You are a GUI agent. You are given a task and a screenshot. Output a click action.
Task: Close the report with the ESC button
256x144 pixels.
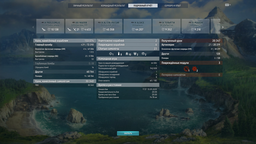point(228,5)
